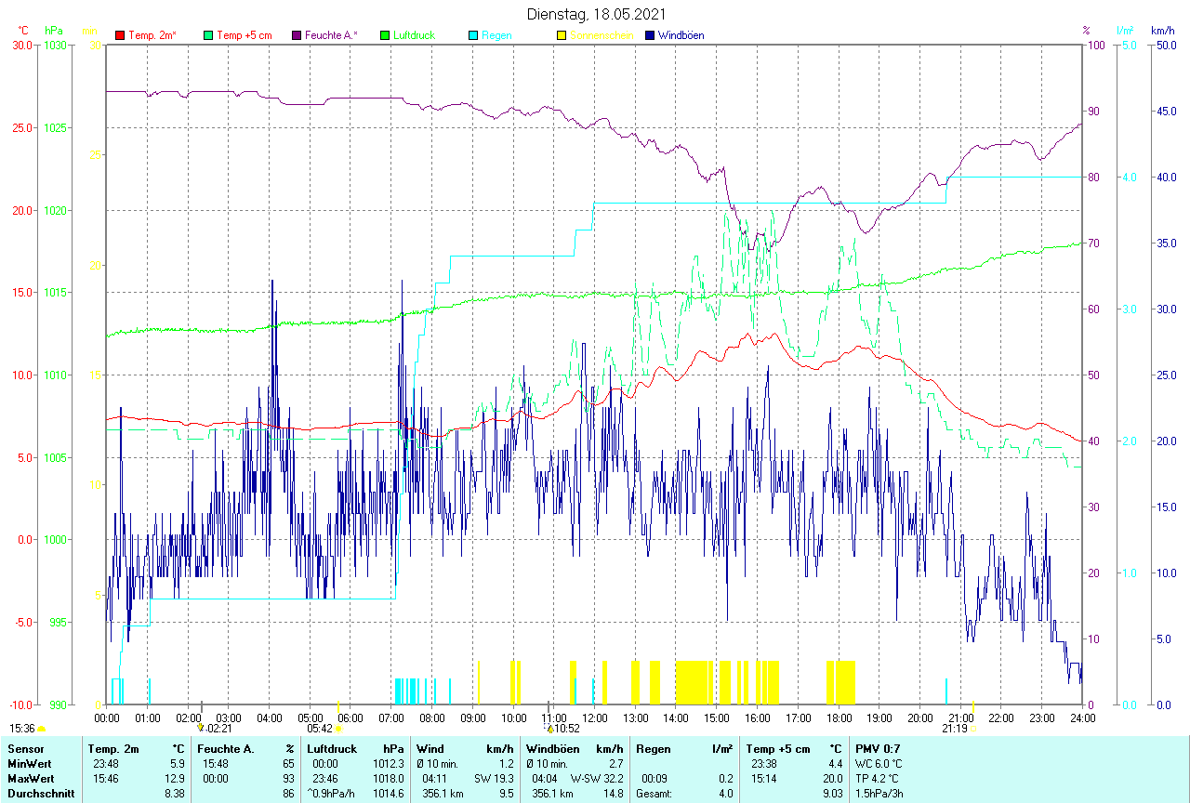Click the gust max value 'W-SW 32.2'

(598, 779)
